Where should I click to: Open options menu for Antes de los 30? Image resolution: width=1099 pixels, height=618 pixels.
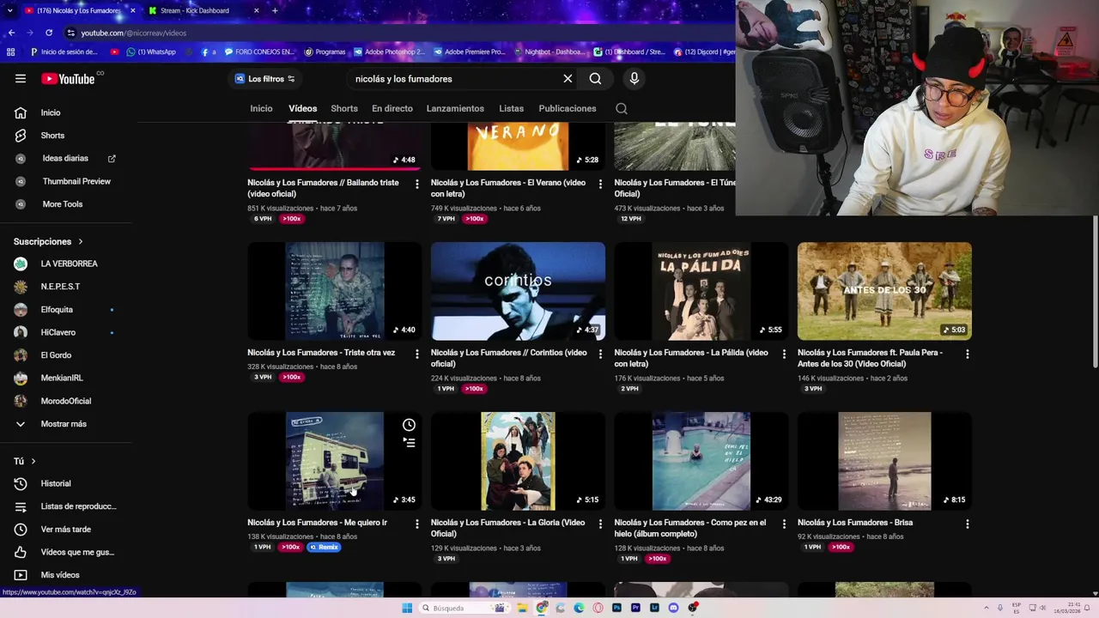967,354
